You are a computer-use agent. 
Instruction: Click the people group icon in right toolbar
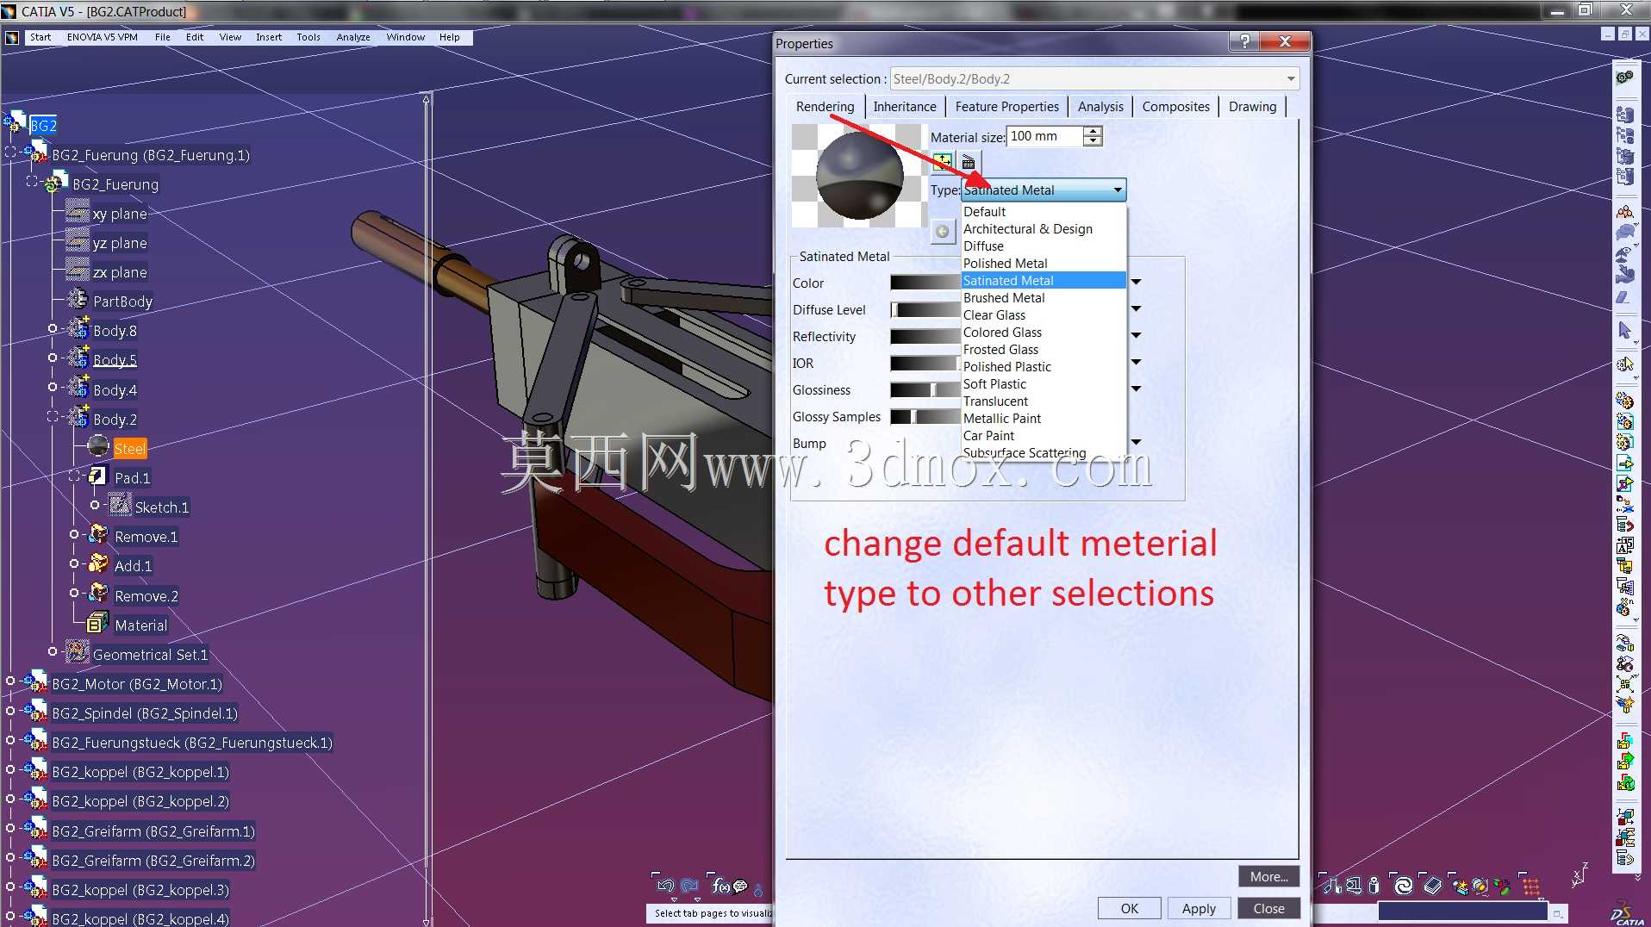[1625, 212]
